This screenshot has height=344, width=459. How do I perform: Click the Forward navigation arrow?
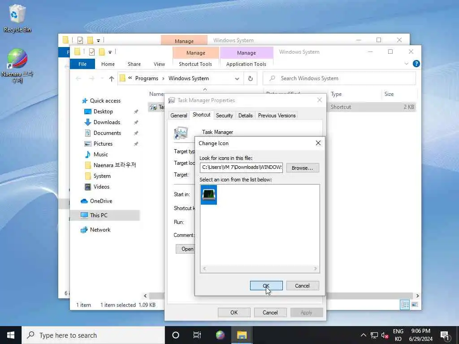91,78
